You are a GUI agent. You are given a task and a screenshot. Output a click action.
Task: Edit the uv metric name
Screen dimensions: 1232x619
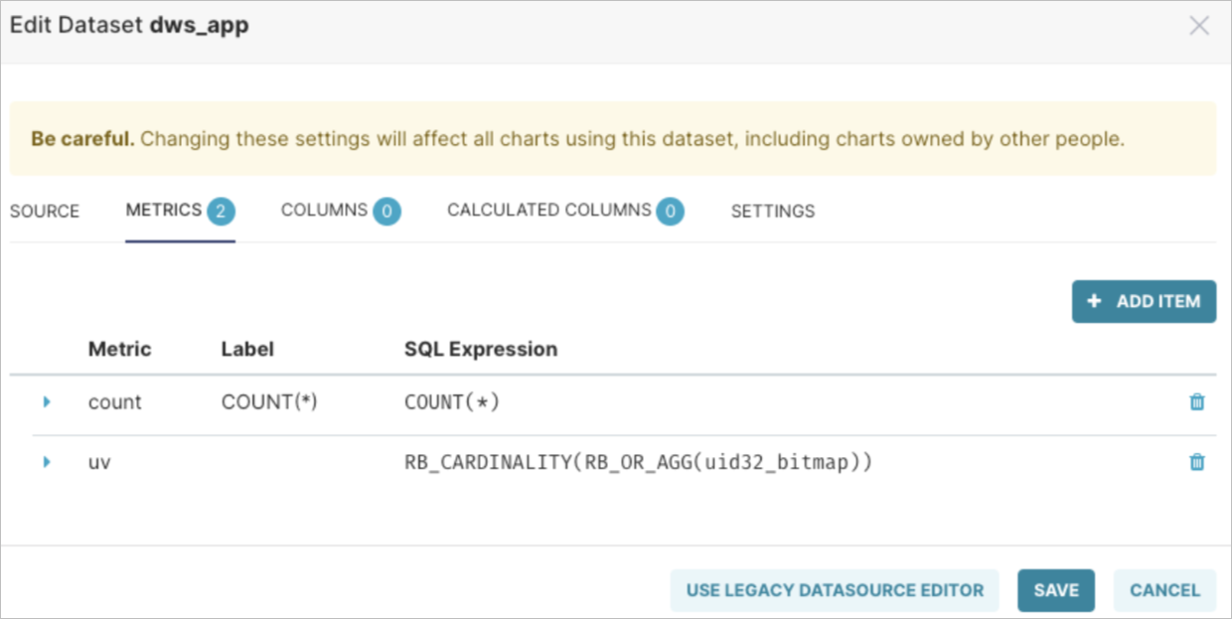click(99, 462)
